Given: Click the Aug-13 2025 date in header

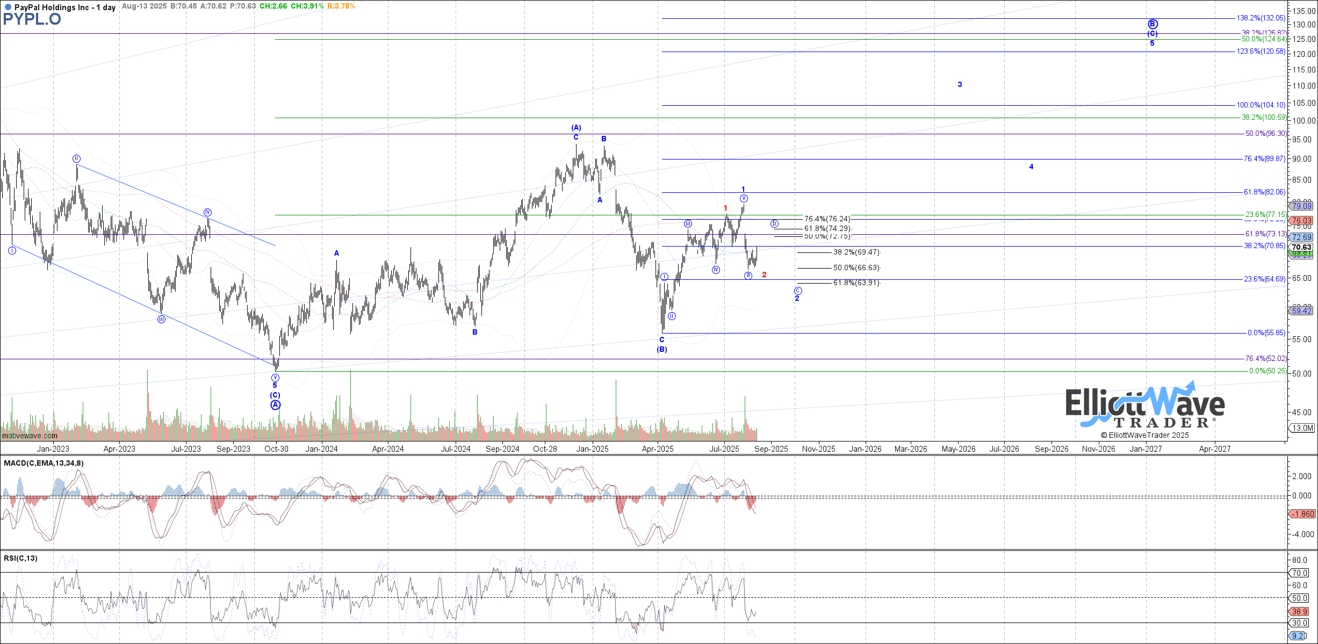Looking at the screenshot, I should click(x=145, y=6).
